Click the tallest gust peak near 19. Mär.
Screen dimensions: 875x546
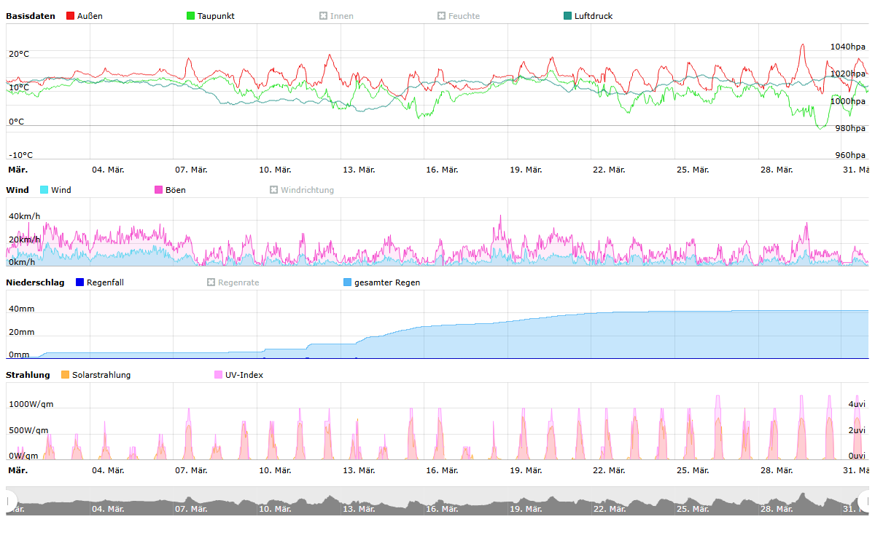pyautogui.click(x=500, y=216)
